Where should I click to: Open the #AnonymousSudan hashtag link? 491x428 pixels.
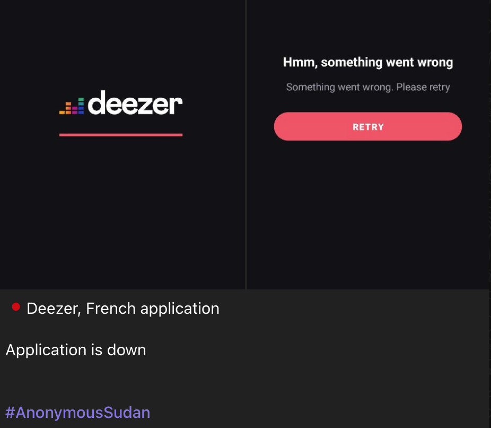click(x=77, y=412)
